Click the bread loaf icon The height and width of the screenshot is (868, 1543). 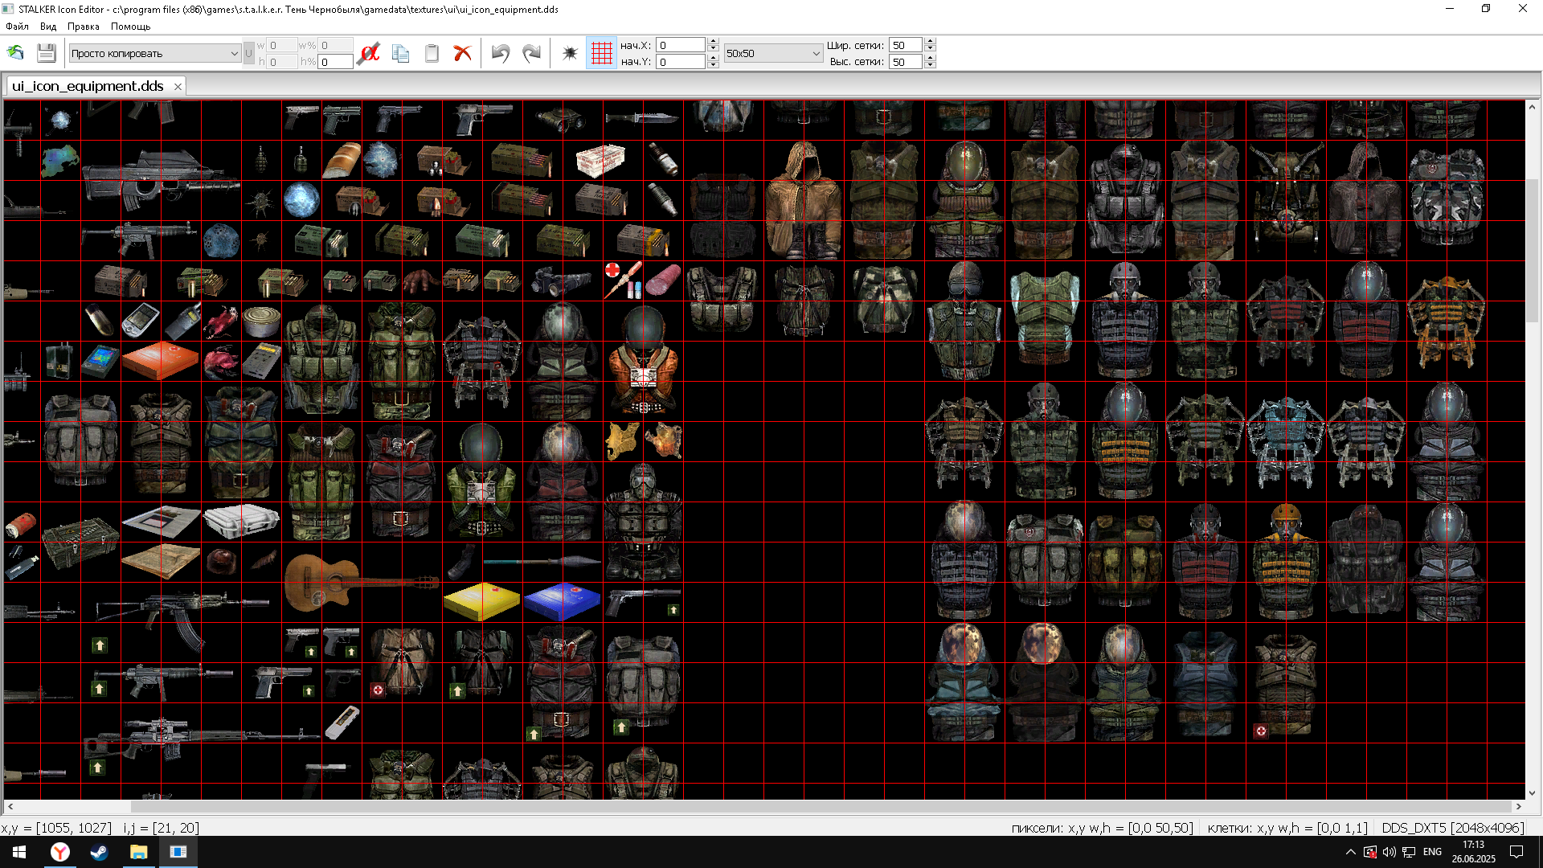(x=342, y=160)
